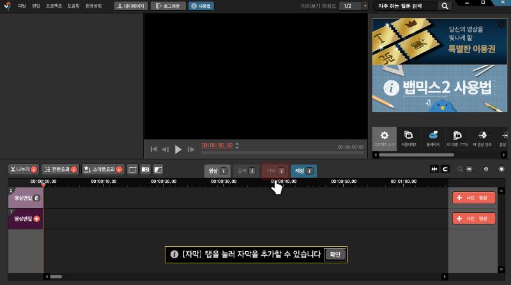Step back one frame
511x285 pixels.
[165, 149]
